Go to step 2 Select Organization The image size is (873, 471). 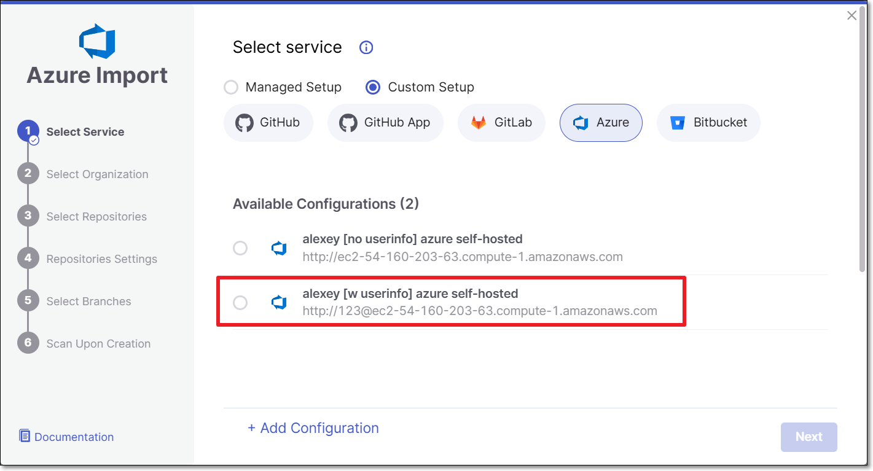(83, 174)
